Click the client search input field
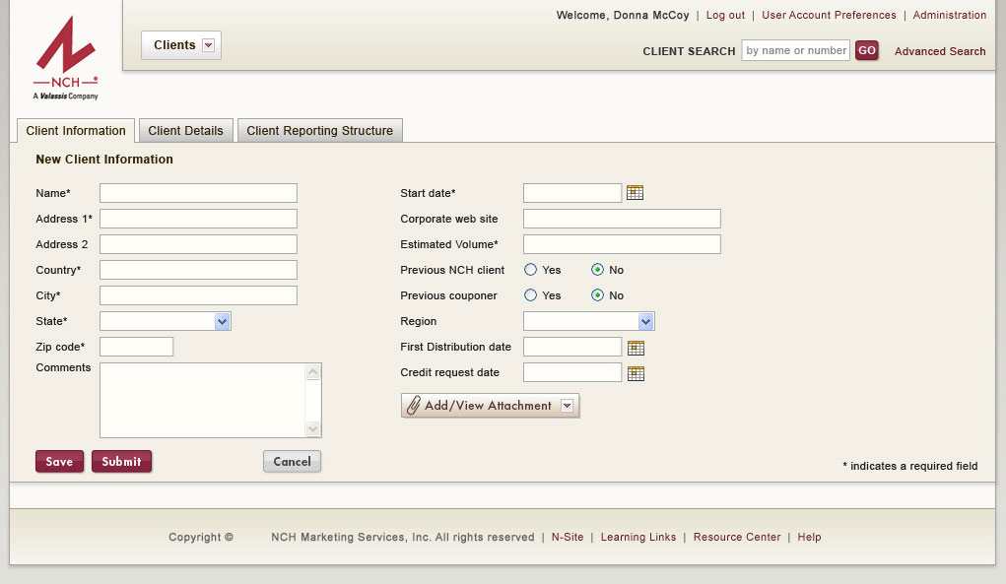 [795, 51]
